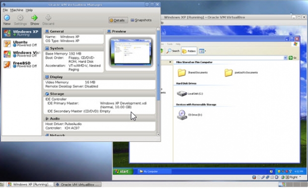Viewport: 308px width, 189px height.
Task: Open Settings for the selected machine
Action: [20, 20]
